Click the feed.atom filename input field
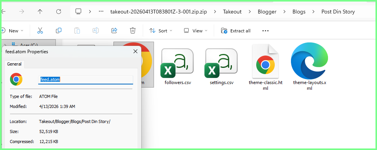 point(86,79)
